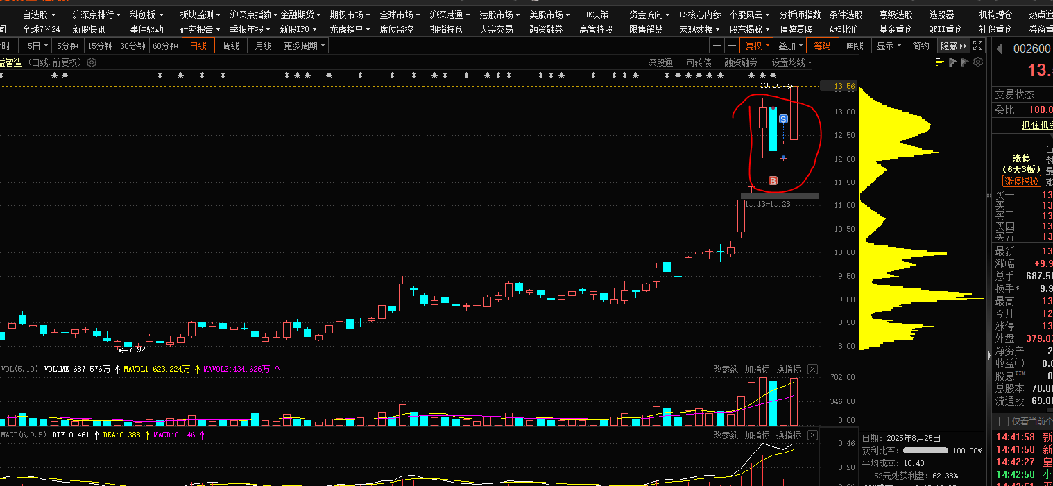Switch to 5分钟 period tab

pyautogui.click(x=68, y=46)
